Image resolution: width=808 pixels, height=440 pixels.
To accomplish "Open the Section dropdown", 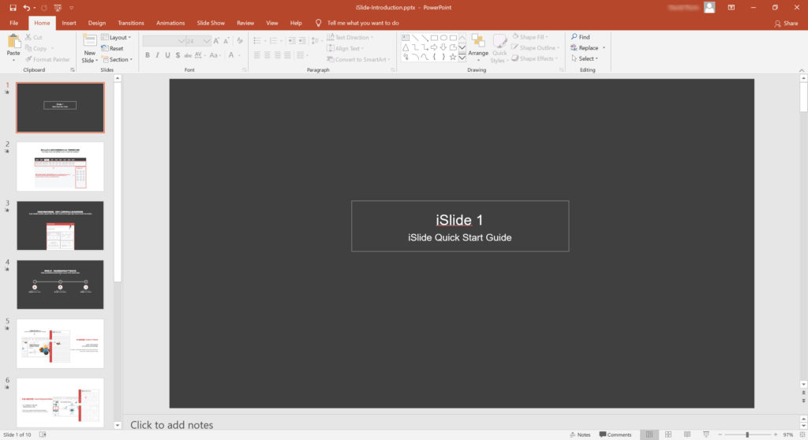I will (x=117, y=59).
